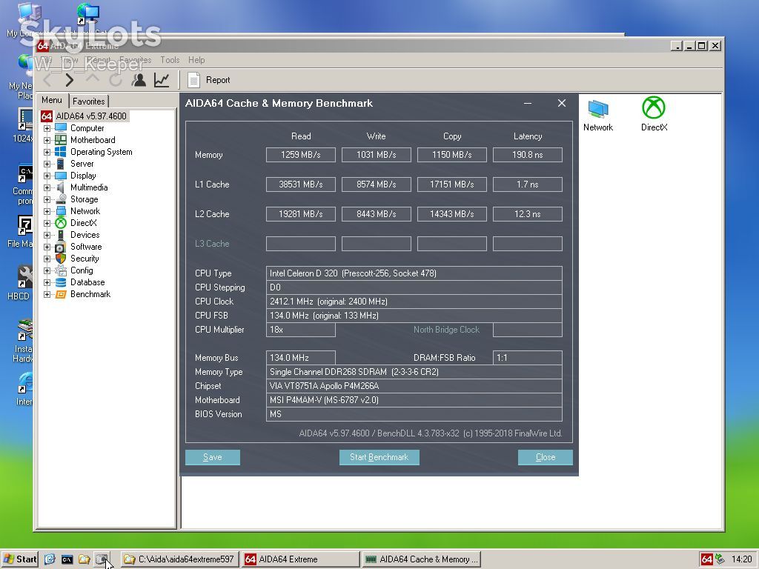This screenshot has height=569, width=759.
Task: Select the Benchmark icon in tree
Action: (x=61, y=294)
